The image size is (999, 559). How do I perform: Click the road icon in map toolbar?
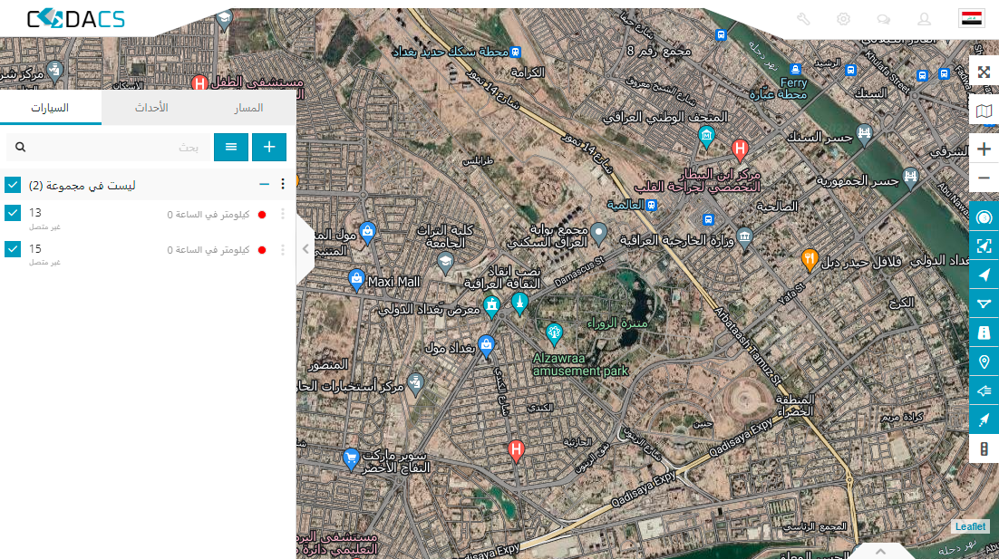point(984,333)
